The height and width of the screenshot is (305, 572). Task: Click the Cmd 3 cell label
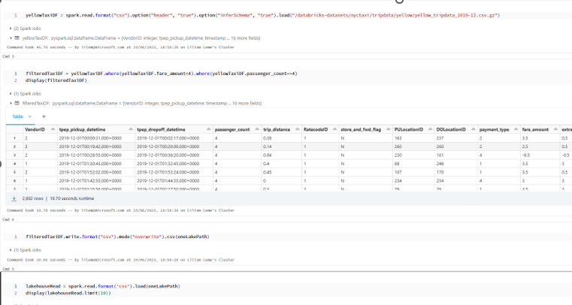[x=8, y=56]
